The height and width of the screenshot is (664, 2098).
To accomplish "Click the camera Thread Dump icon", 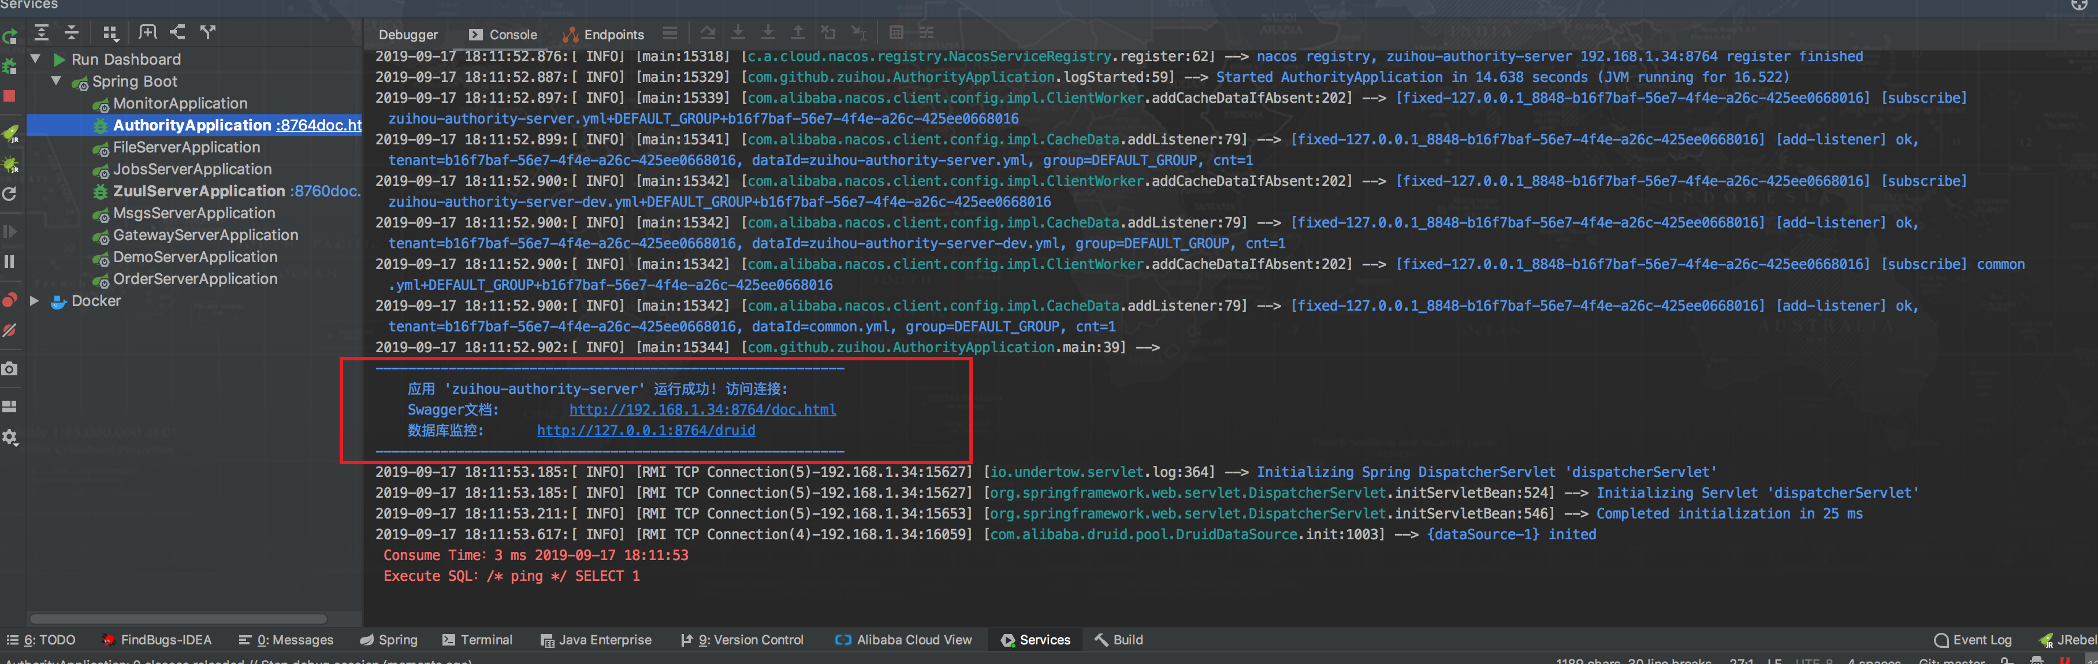I will click(10, 368).
